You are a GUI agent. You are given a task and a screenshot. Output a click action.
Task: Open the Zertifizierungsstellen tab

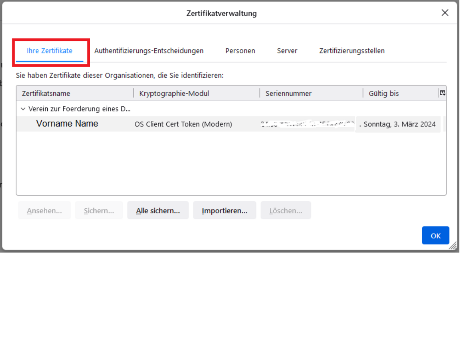pyautogui.click(x=352, y=51)
